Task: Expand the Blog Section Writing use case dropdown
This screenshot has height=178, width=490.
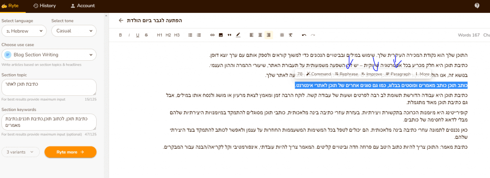Action: [49, 55]
